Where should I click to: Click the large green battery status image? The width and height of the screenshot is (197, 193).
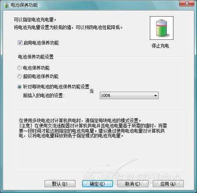pyautogui.click(x=162, y=28)
